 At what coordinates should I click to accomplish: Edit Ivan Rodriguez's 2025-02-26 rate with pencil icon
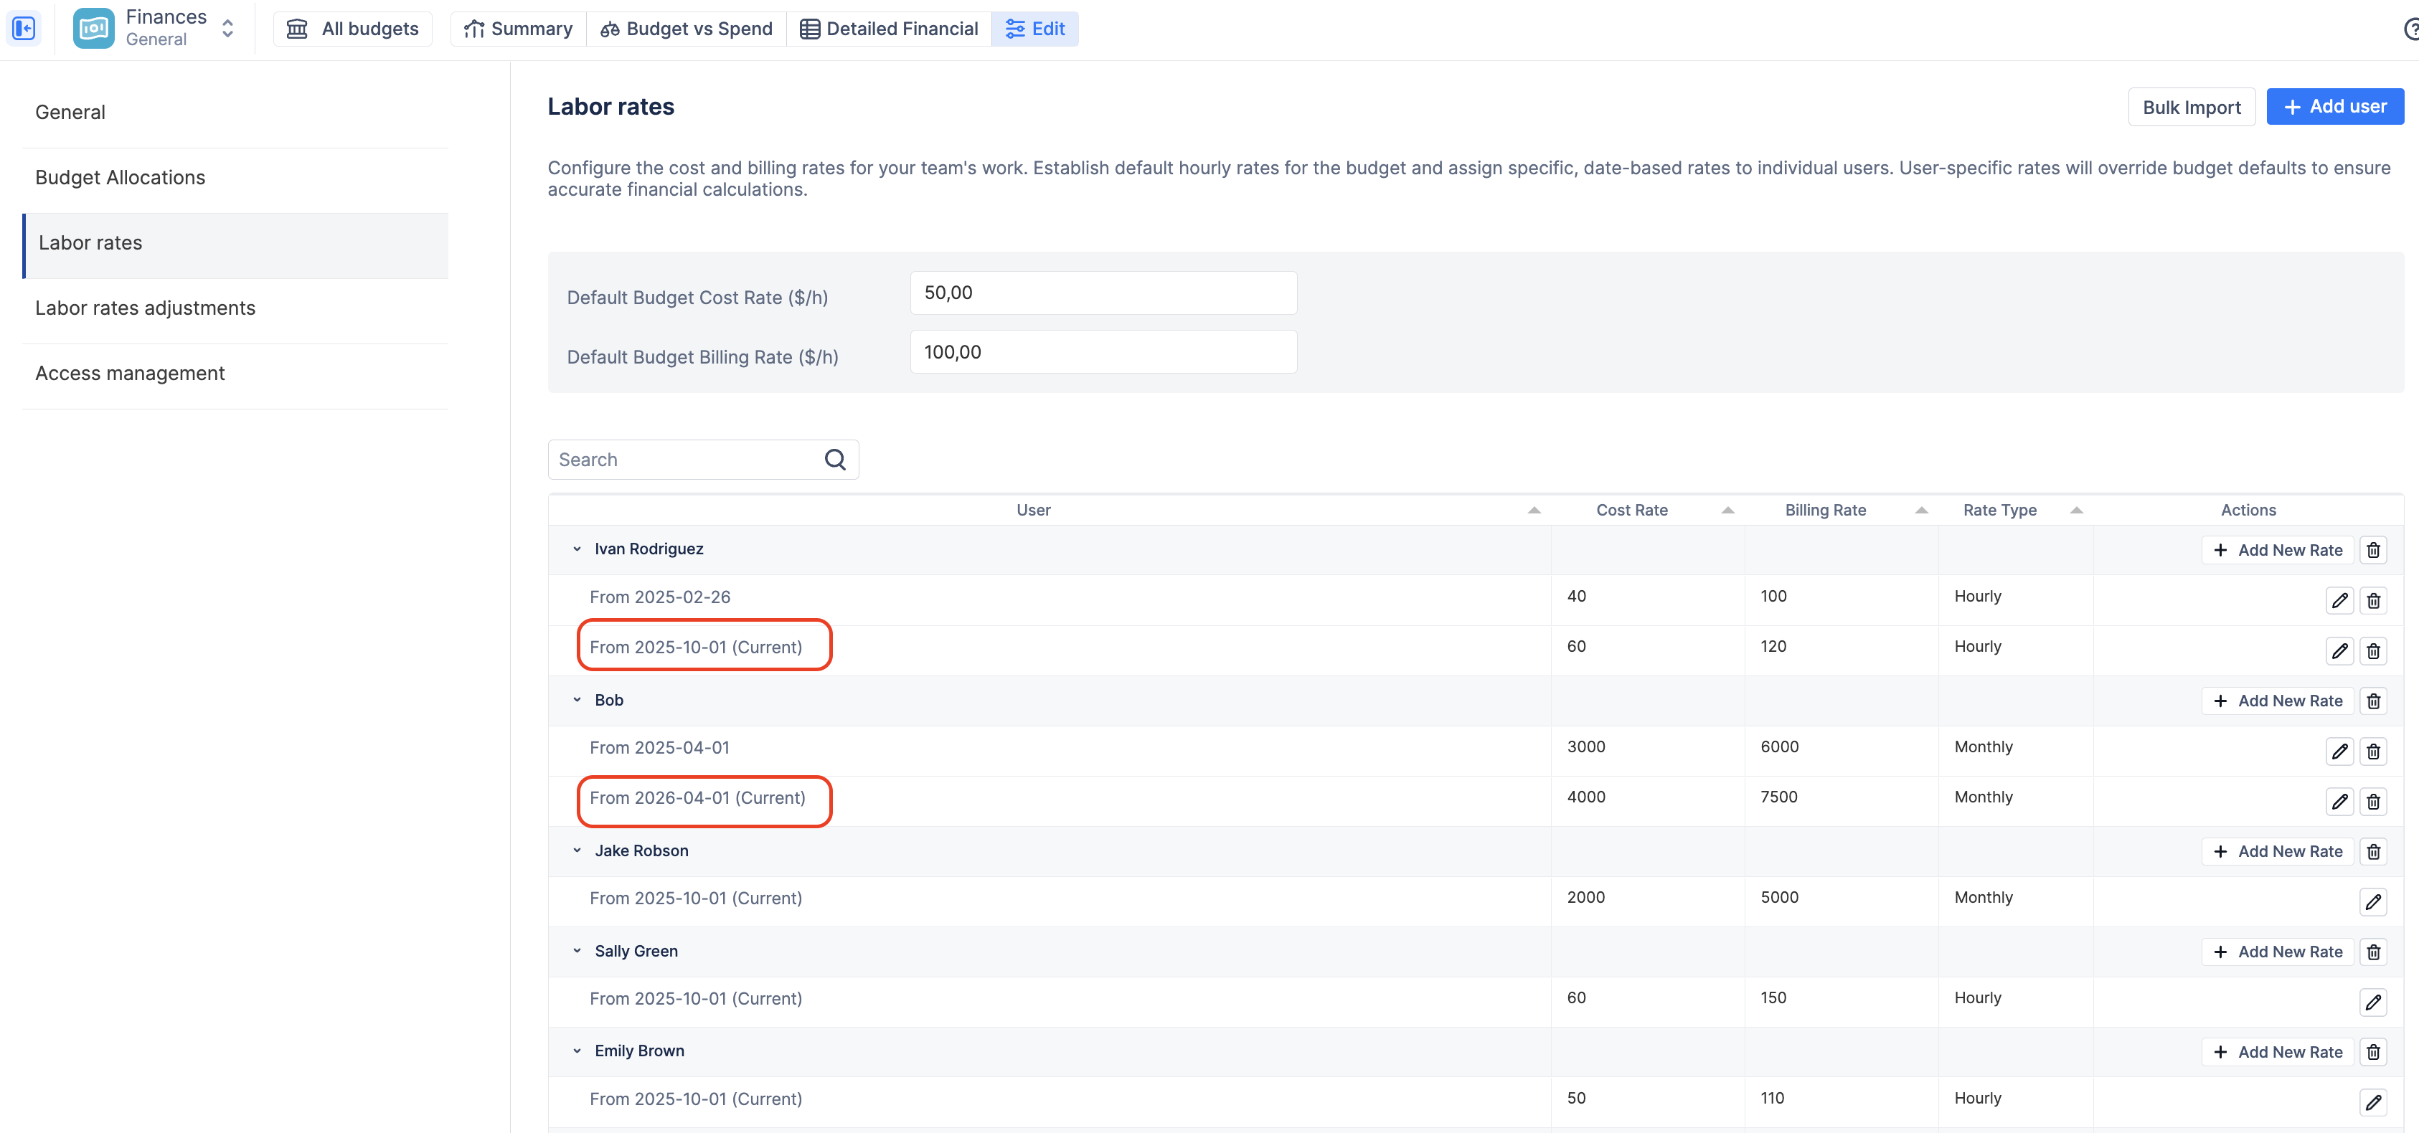pyautogui.click(x=2339, y=599)
